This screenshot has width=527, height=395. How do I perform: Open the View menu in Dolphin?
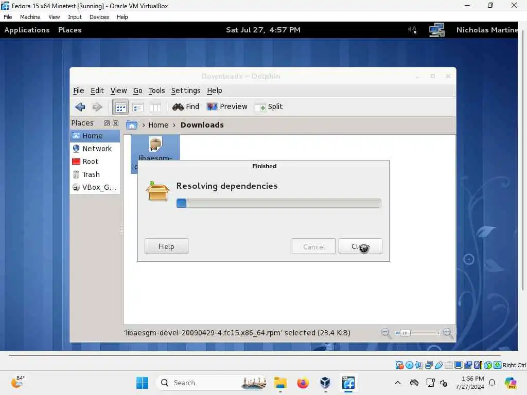point(119,91)
